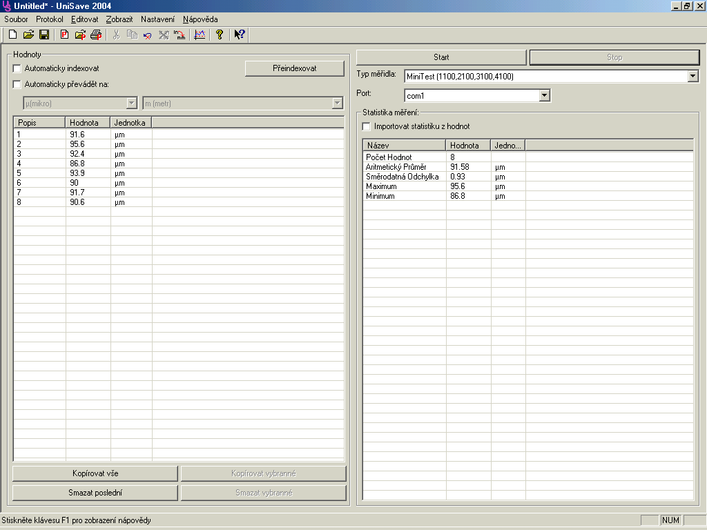The width and height of the screenshot is (707, 530).
Task: Click the Přeindexovat button
Action: pos(294,68)
